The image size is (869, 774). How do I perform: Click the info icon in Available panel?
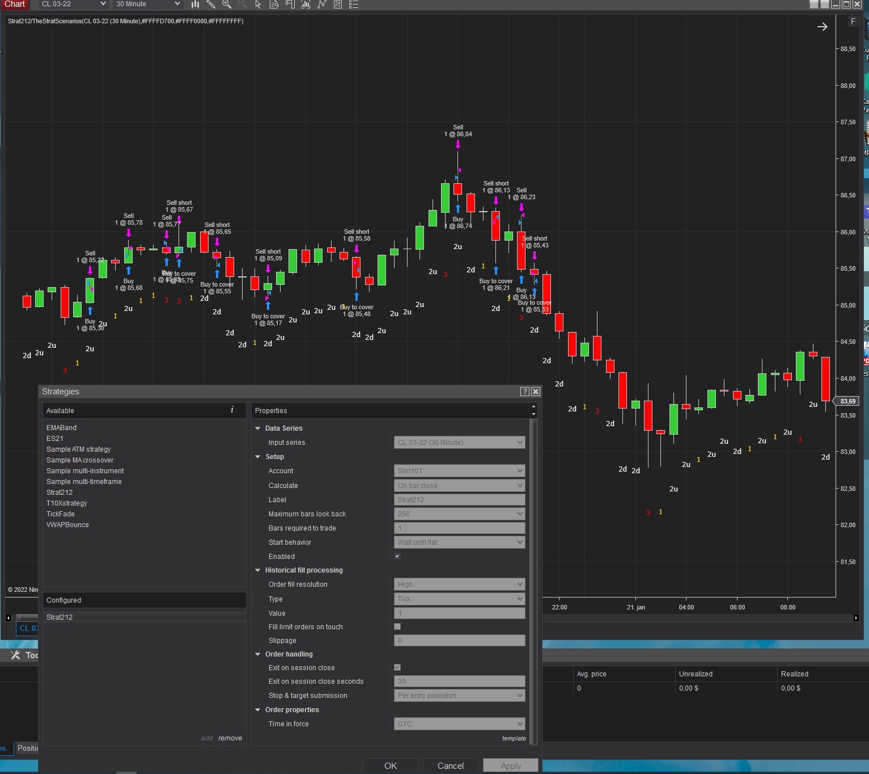[232, 410]
